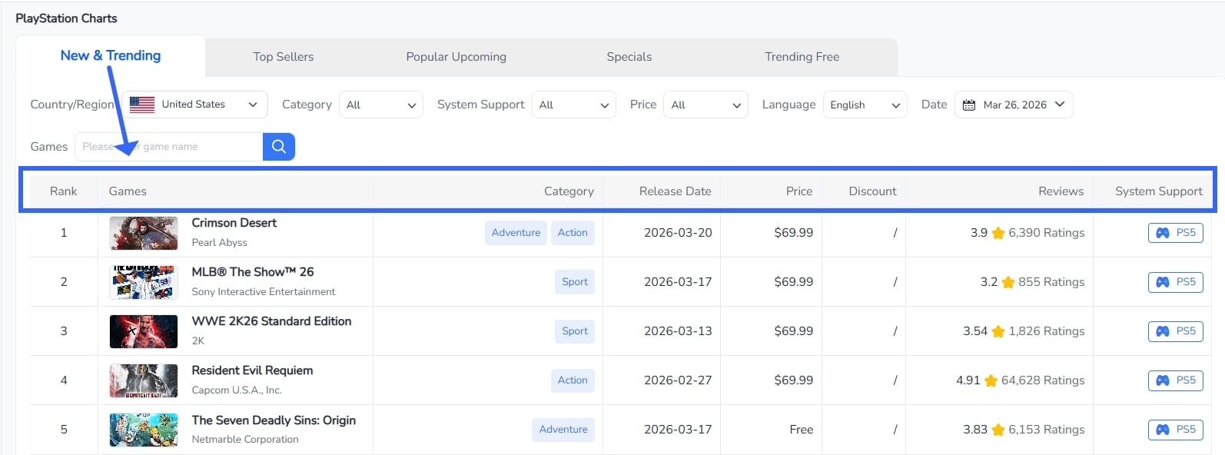Click the MLB The Show 26 thumbnail

(x=144, y=282)
